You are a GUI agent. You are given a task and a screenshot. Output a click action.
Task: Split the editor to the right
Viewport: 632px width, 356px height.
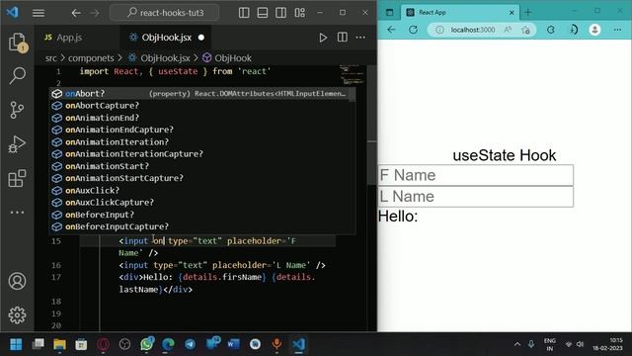(x=343, y=38)
